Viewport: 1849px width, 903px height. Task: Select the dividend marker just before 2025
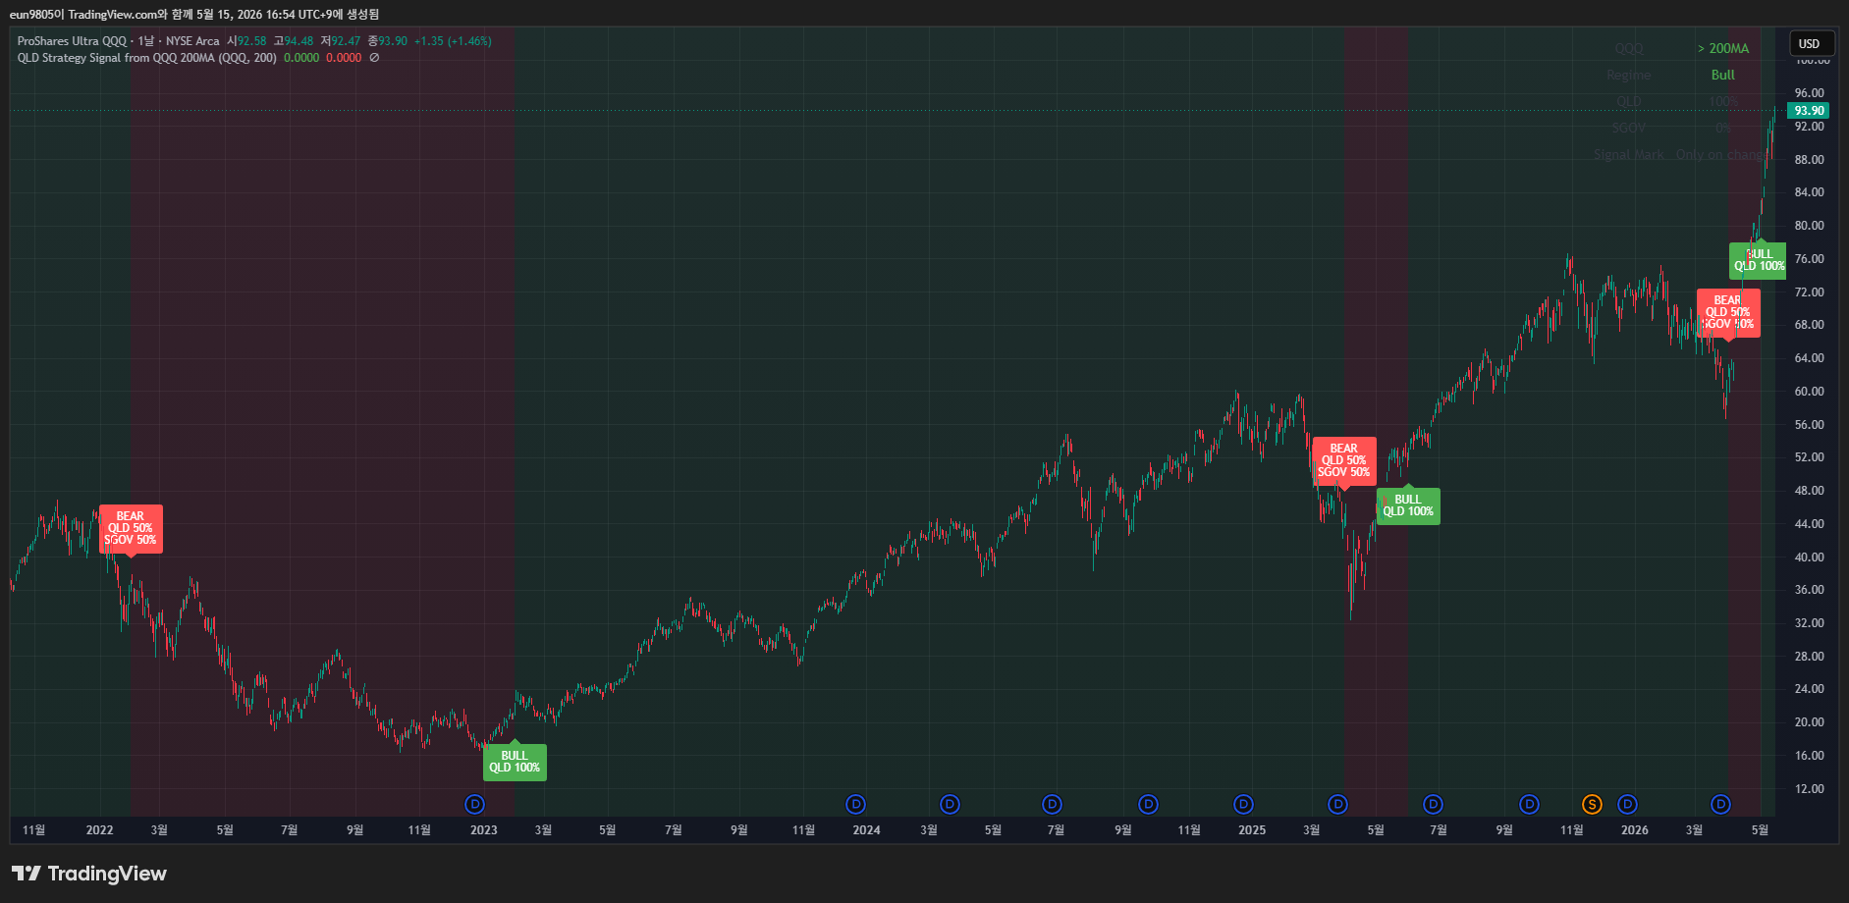click(x=1243, y=805)
